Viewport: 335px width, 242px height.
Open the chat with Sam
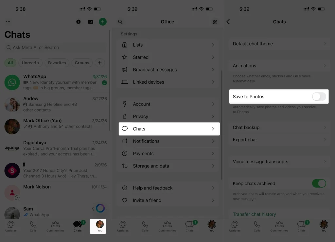(56, 212)
